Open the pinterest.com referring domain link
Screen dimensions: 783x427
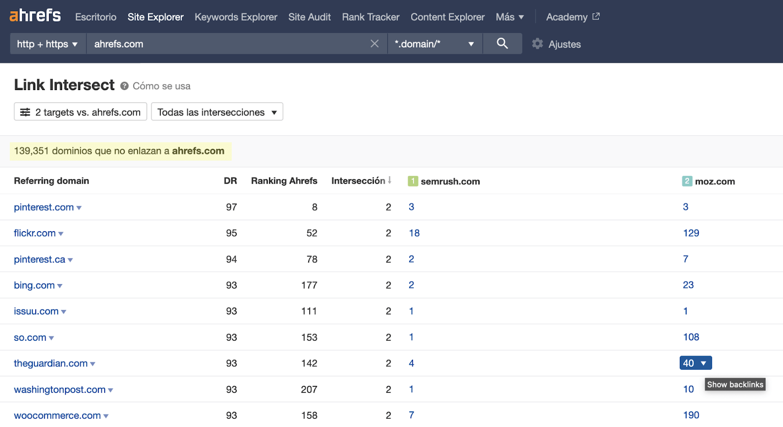[44, 207]
